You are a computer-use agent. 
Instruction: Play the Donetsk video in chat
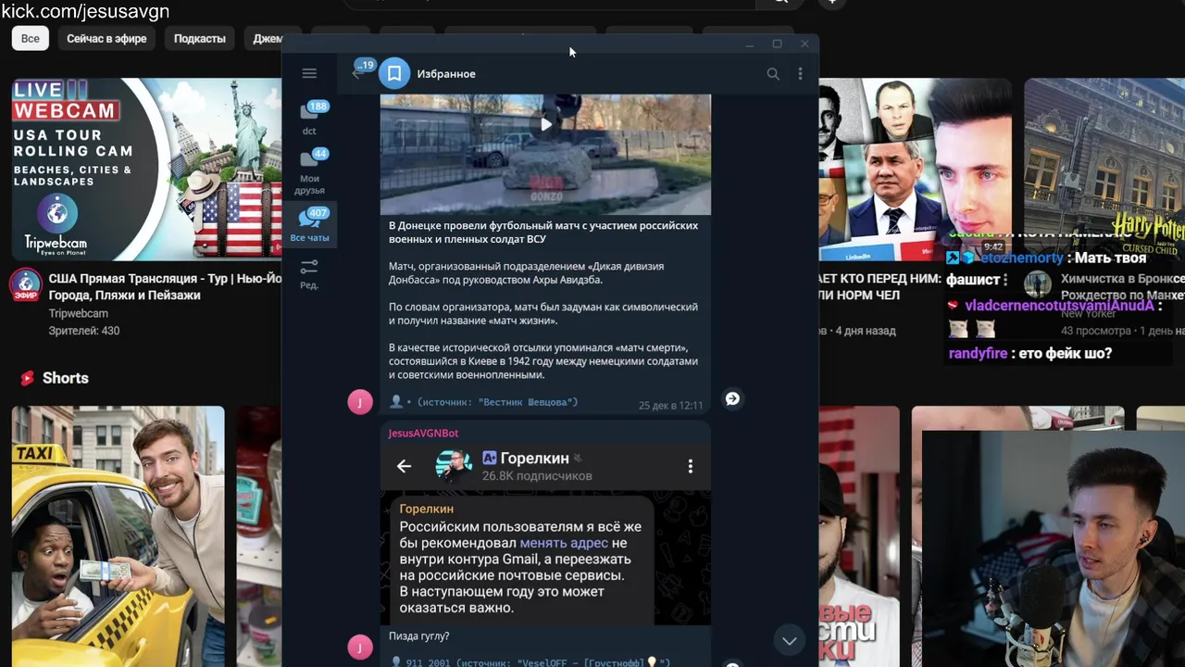pos(546,124)
